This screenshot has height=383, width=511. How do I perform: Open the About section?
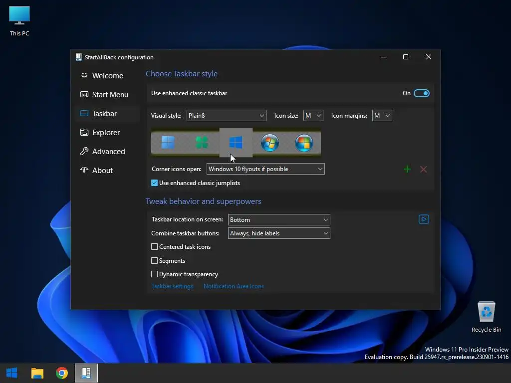coord(107,170)
